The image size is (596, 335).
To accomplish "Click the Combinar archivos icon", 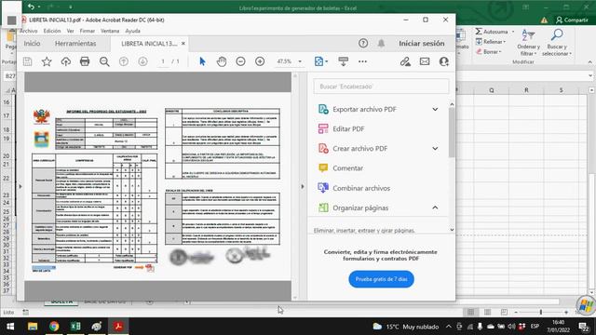I will click(323, 188).
